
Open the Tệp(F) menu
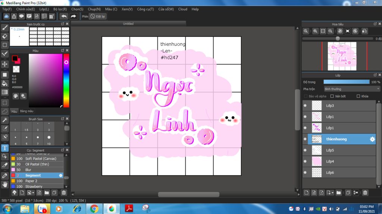click(x=7, y=9)
